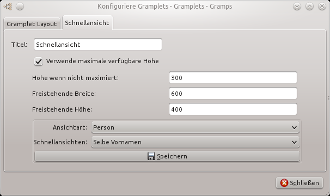Image resolution: width=330 pixels, height=196 pixels.
Task: Switch to the Gramplet Layout tab
Action: pyautogui.click(x=32, y=24)
